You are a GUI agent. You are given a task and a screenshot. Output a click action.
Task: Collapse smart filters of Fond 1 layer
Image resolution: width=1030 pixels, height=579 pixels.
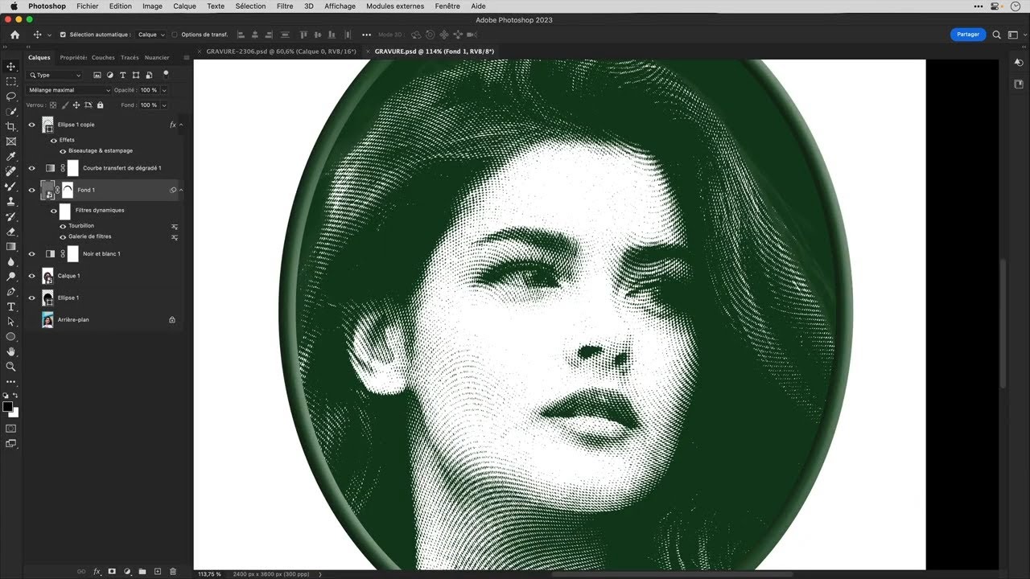181,191
